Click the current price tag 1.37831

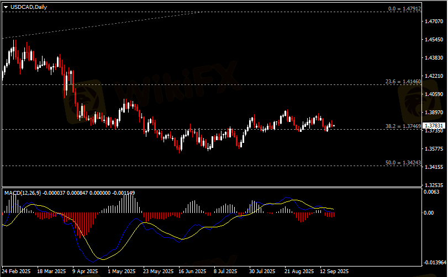pos(434,126)
